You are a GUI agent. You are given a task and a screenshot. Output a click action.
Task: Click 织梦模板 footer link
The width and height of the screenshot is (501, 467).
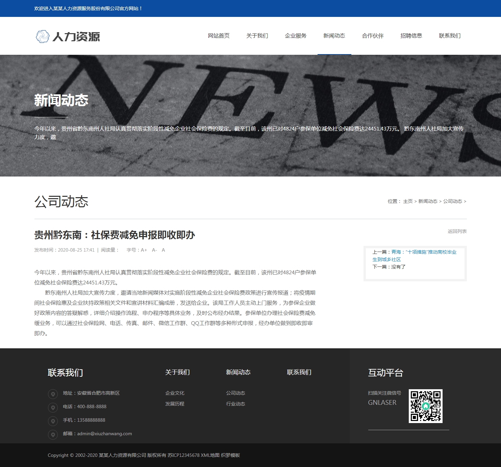click(x=230, y=455)
